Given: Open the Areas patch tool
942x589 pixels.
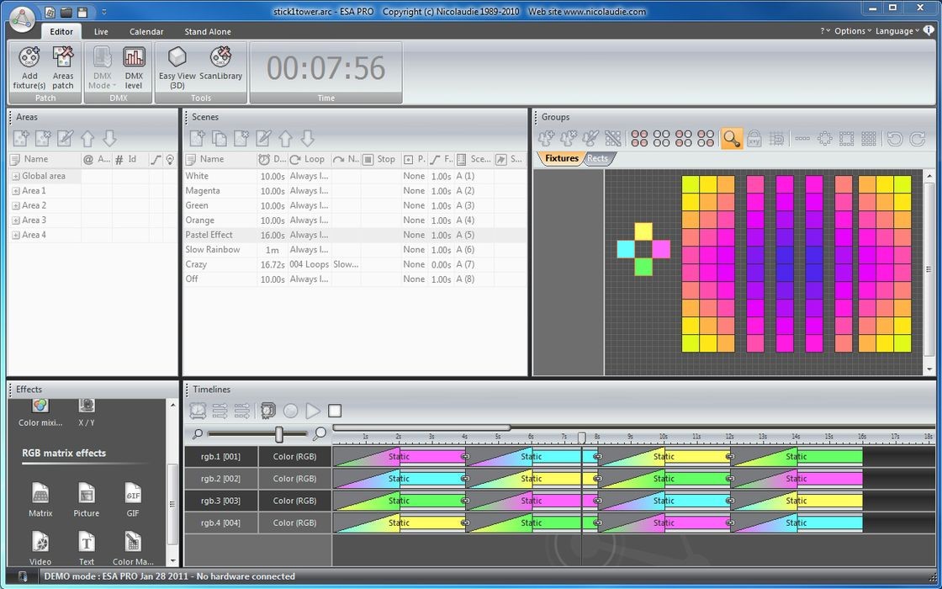Looking at the screenshot, I should [63, 66].
